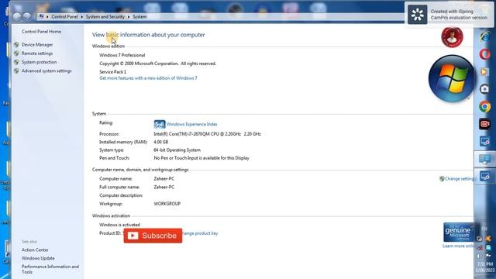496x279 pixels.
Task: Open System protection settings
Action: (x=39, y=62)
